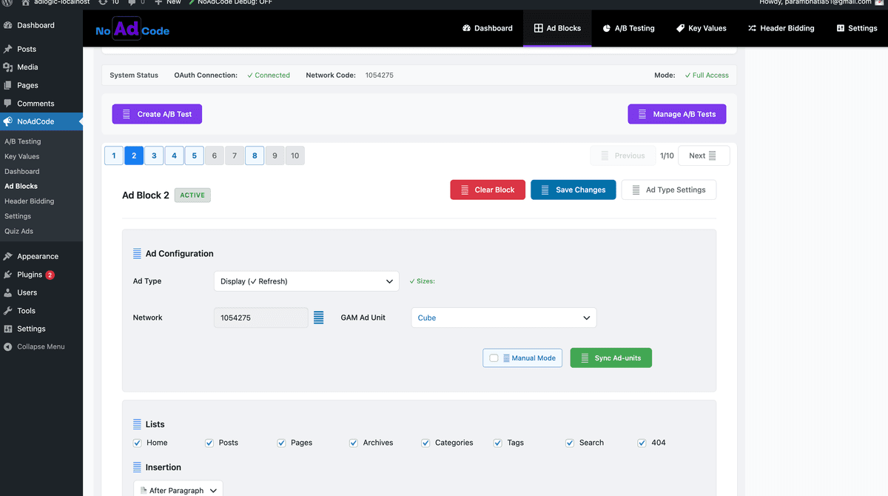Open the Ad Type dropdown showing Display
Image resolution: width=888 pixels, height=496 pixels.
coord(306,281)
